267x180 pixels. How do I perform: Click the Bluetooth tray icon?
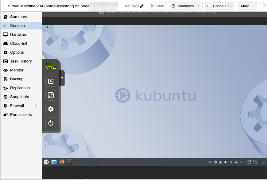[x=231, y=162]
